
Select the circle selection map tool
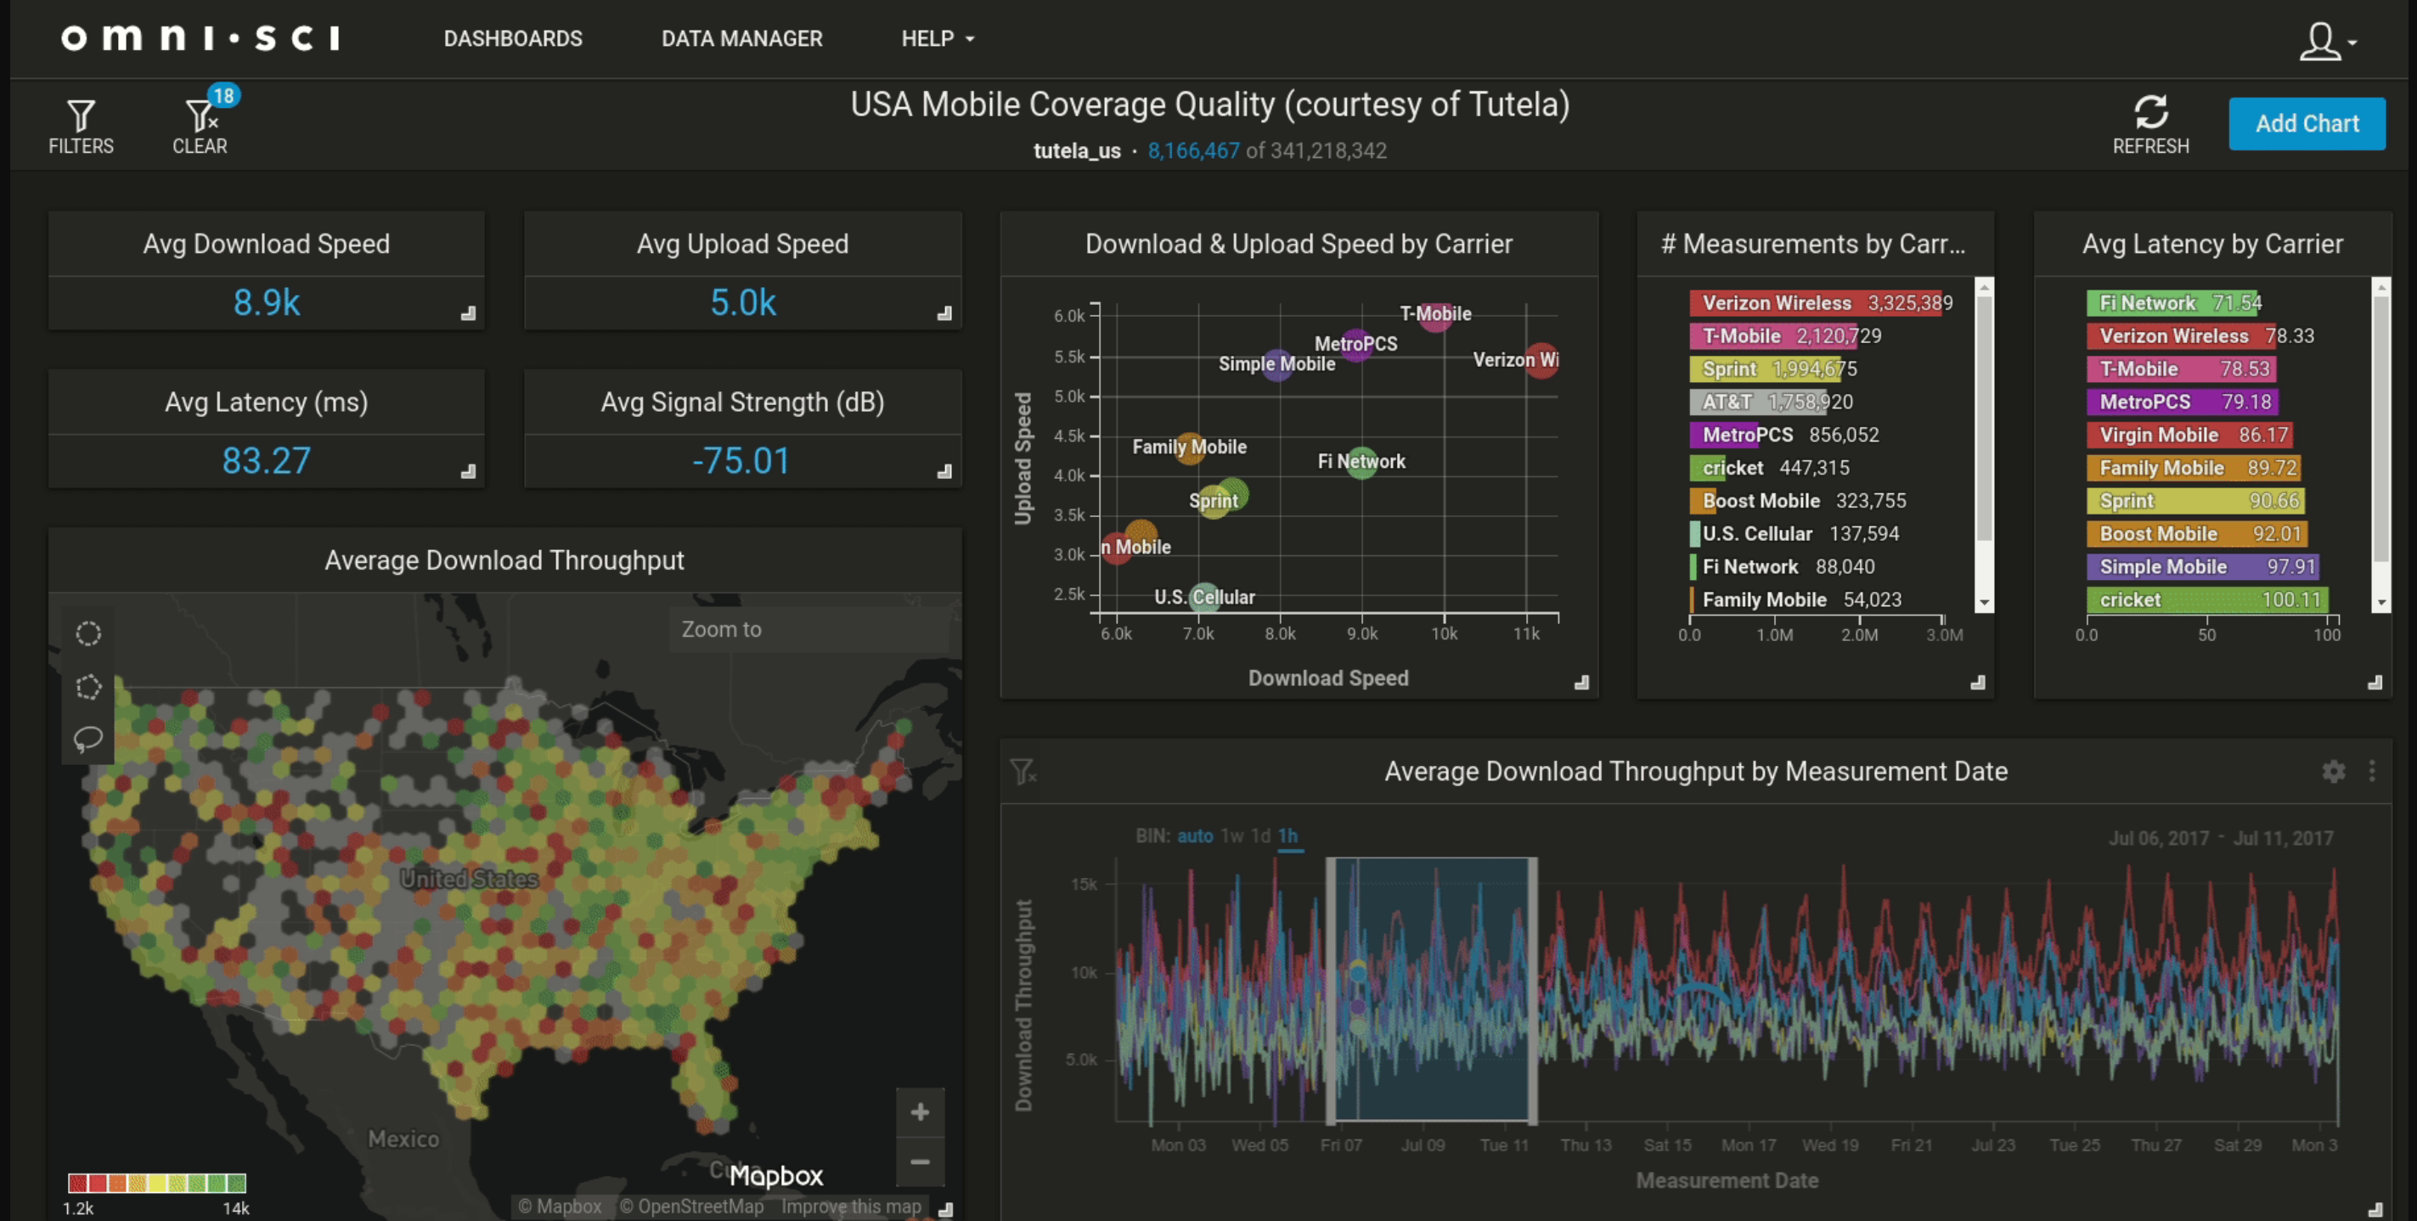coord(88,634)
